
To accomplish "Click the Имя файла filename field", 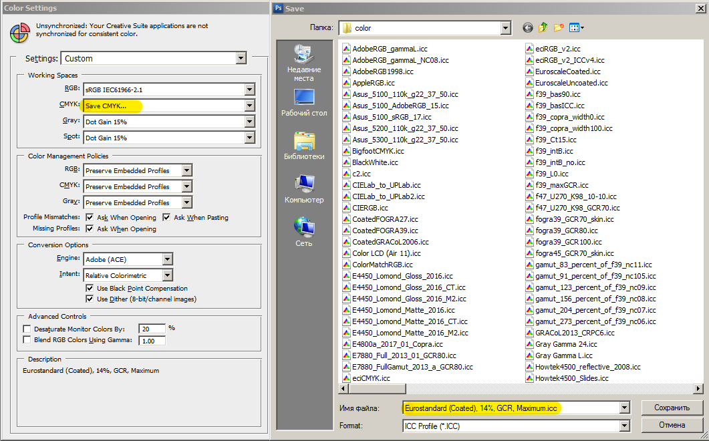I will click(x=511, y=408).
